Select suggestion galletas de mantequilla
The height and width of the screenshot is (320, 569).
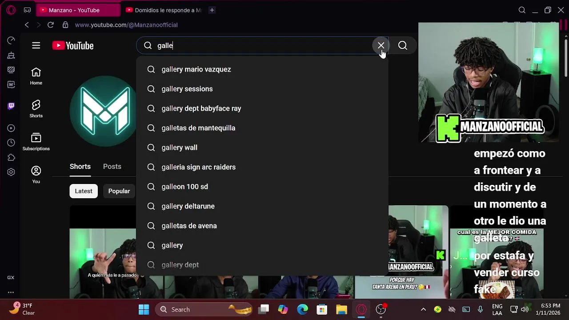262,128
